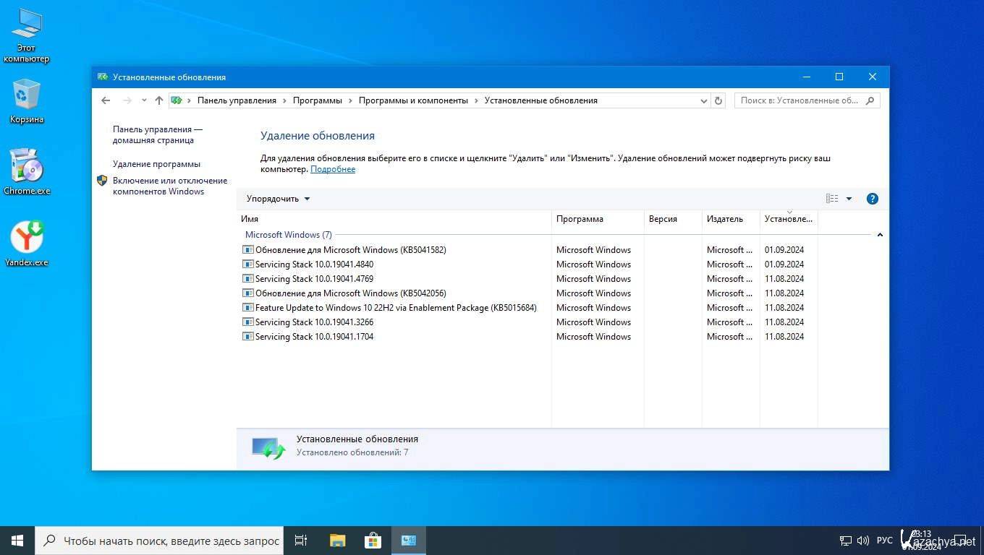This screenshot has height=555, width=984.
Task: Open Корзина recycle bin on desktop
Action: (27, 102)
